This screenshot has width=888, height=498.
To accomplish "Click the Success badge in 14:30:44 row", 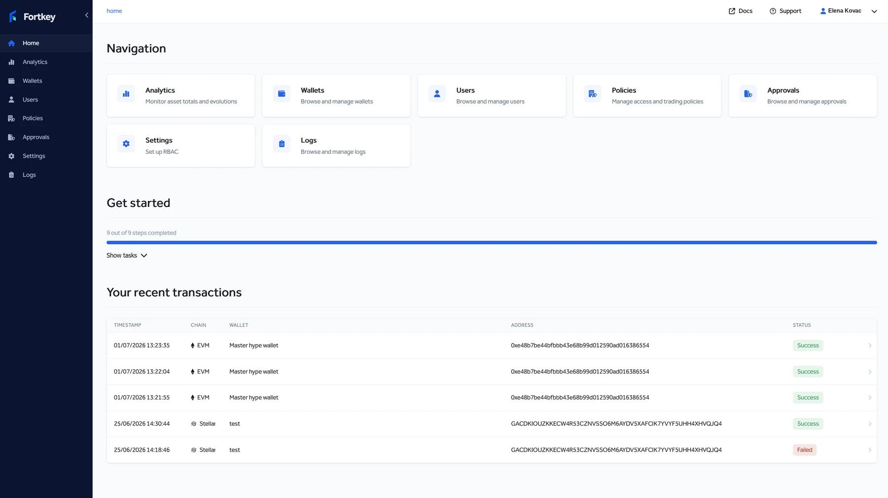I will (x=808, y=424).
